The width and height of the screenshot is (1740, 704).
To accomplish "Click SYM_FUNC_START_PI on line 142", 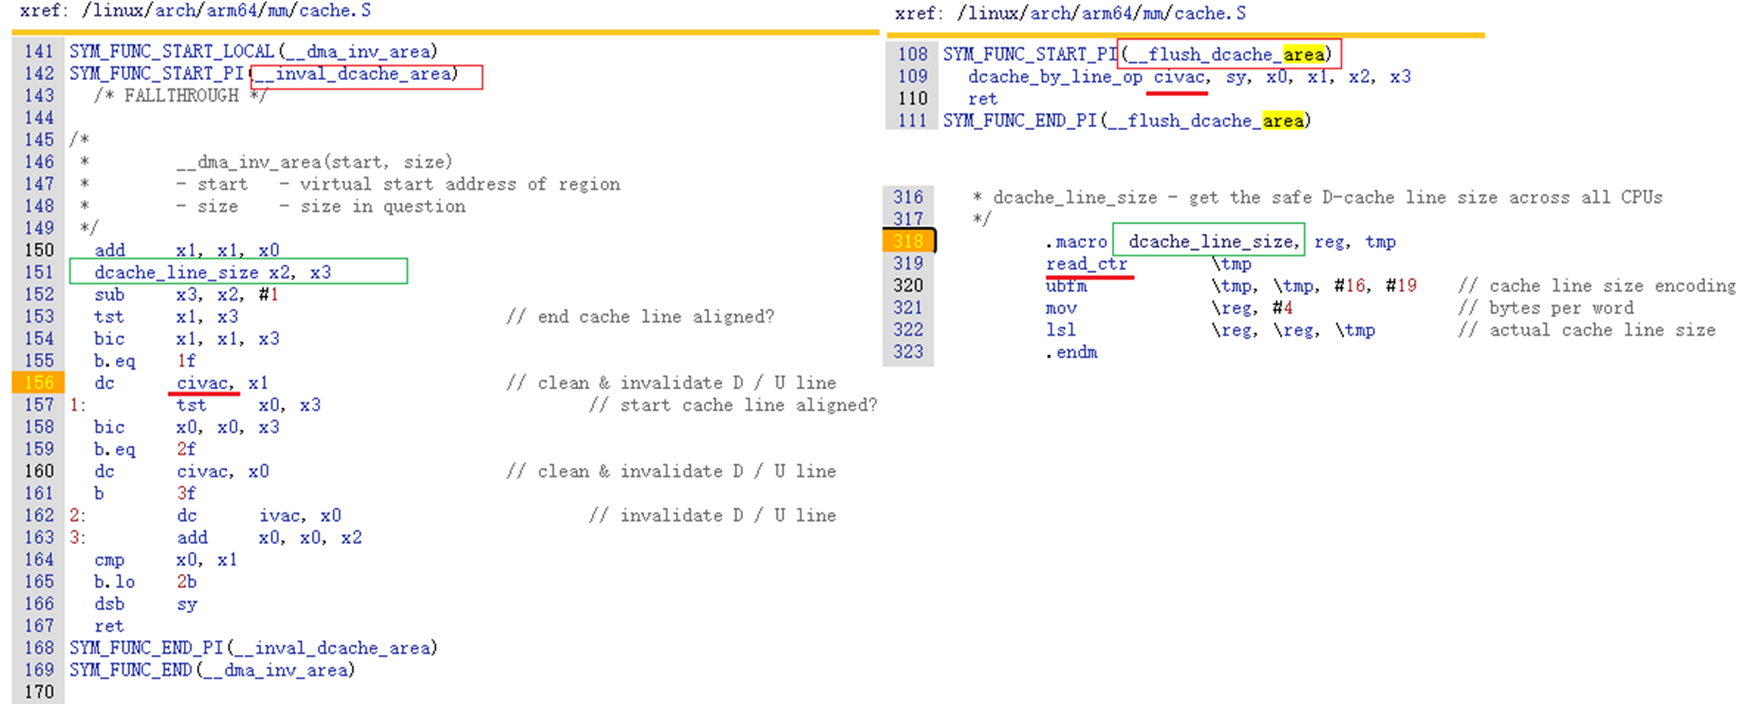I will coord(156,74).
